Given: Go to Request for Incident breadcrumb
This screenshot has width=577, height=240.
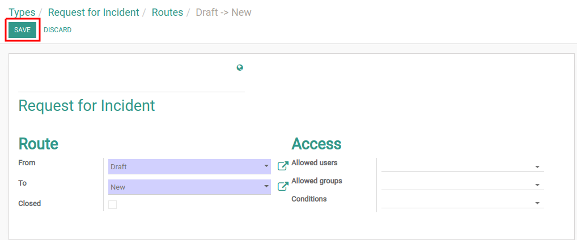Looking at the screenshot, I should point(94,12).
